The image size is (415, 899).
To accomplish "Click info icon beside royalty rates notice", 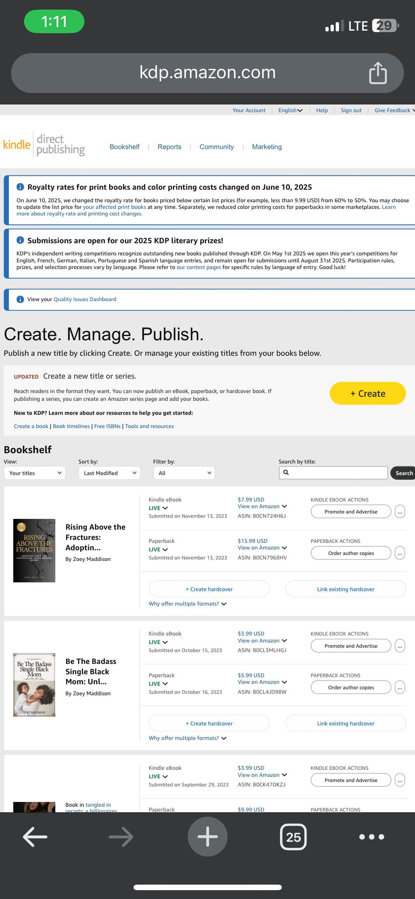I will pos(20,187).
